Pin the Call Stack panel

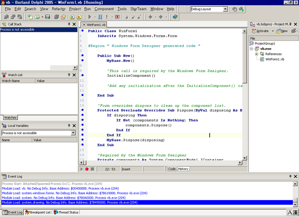pos(69,24)
